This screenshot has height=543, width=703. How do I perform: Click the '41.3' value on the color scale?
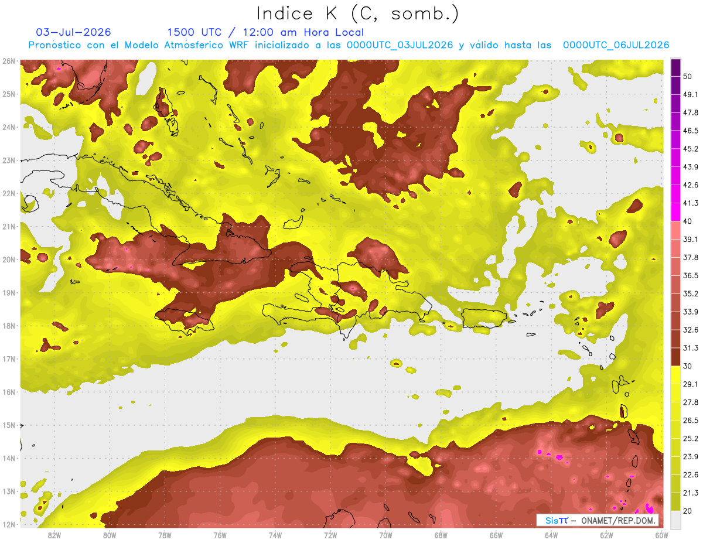pos(690,203)
